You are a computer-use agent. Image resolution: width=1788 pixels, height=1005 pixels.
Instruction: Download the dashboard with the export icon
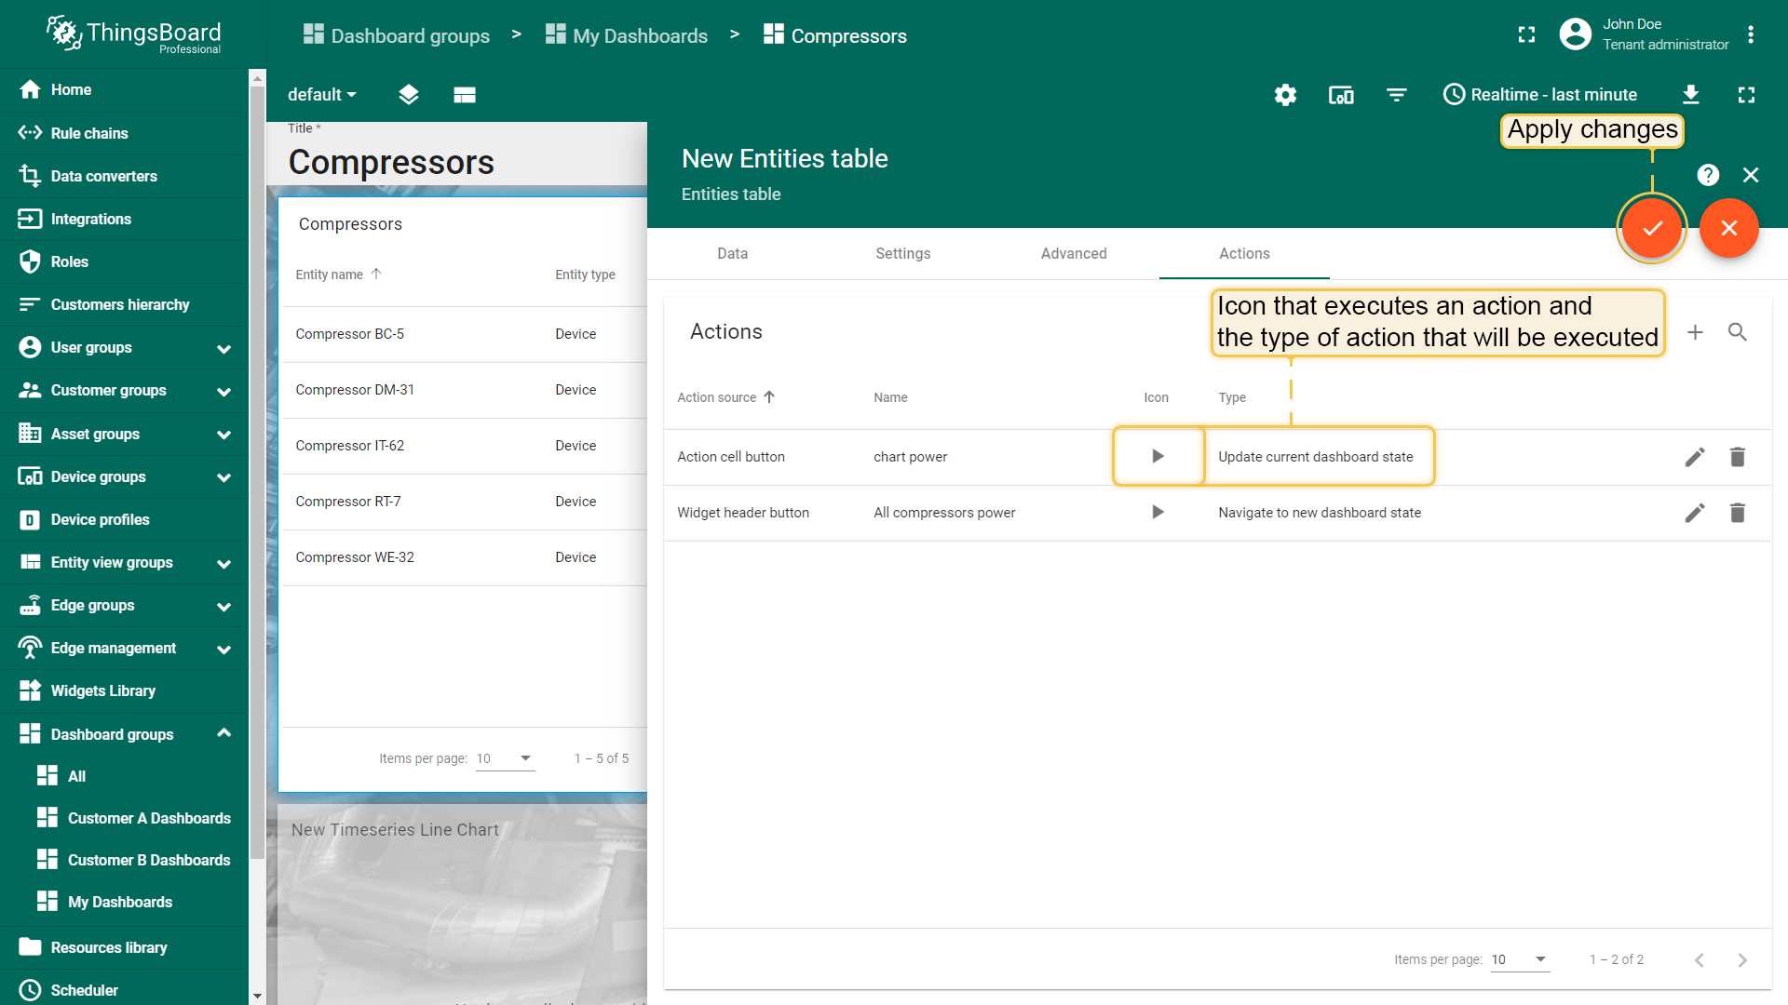(1691, 95)
